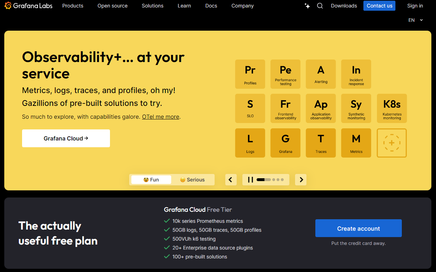The image size is (436, 272).
Task: Follow the OTel me more link
Action: click(x=161, y=117)
